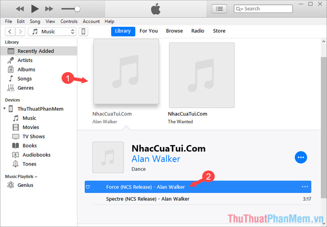Click the scrollbar up arrow
The width and height of the screenshot is (327, 227).
[x=324, y=42]
